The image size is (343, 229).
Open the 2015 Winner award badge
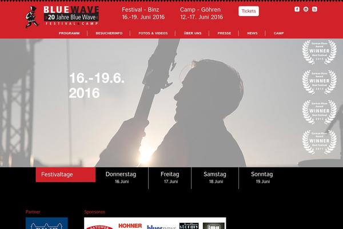click(320, 52)
